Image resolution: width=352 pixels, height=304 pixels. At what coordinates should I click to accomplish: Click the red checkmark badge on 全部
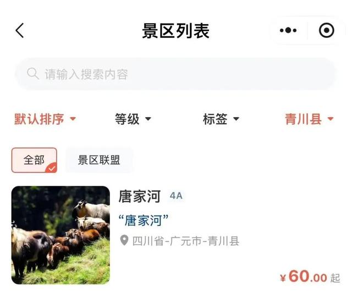51,168
